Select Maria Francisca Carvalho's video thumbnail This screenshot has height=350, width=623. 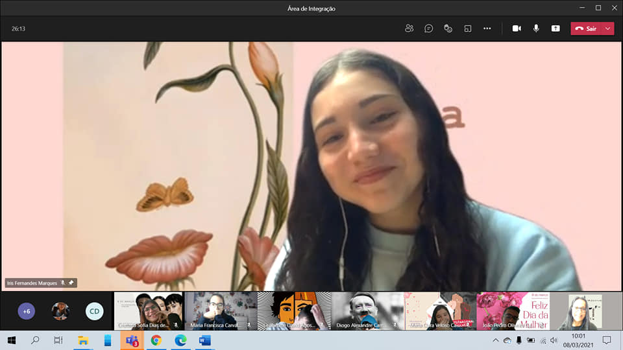(221, 311)
